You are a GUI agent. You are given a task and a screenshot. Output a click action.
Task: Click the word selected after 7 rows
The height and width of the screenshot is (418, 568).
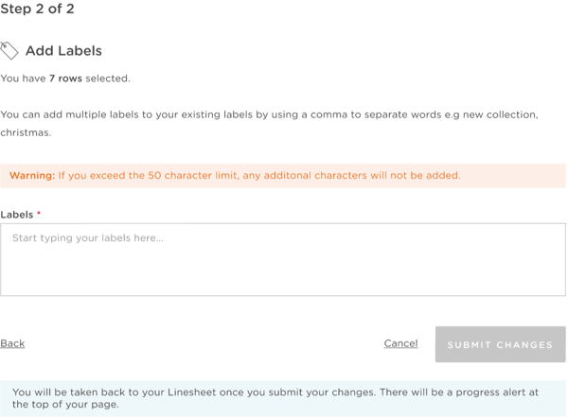(x=107, y=78)
